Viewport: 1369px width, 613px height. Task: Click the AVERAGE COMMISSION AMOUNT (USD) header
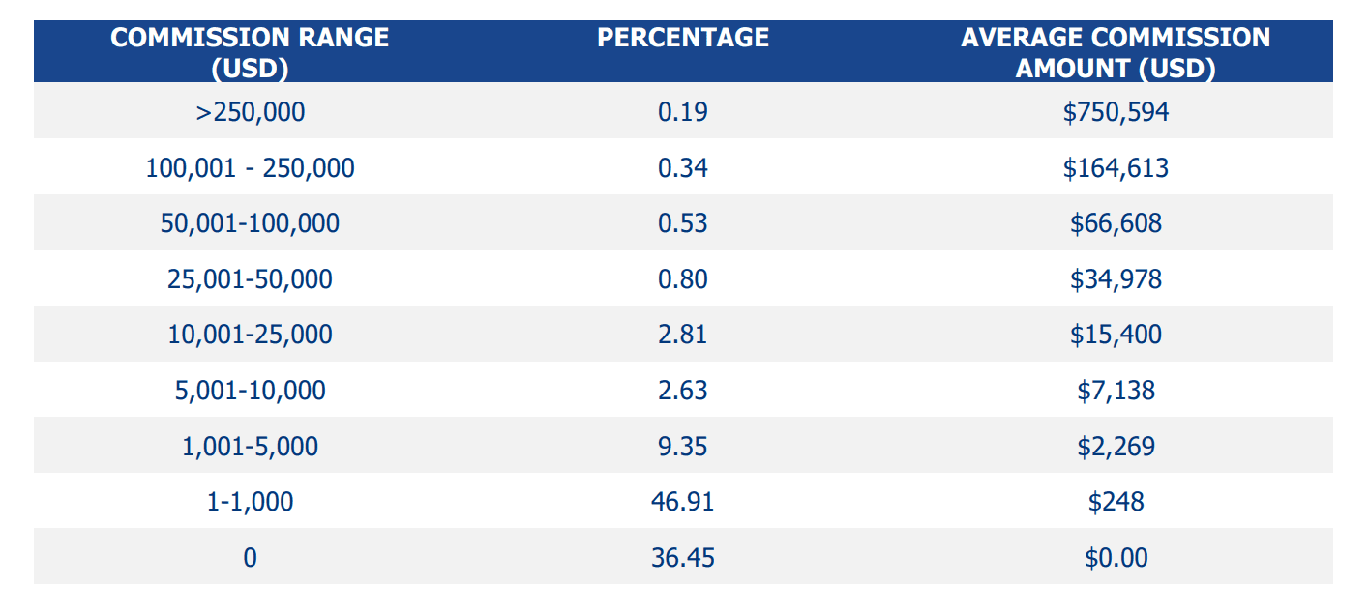click(x=1116, y=52)
